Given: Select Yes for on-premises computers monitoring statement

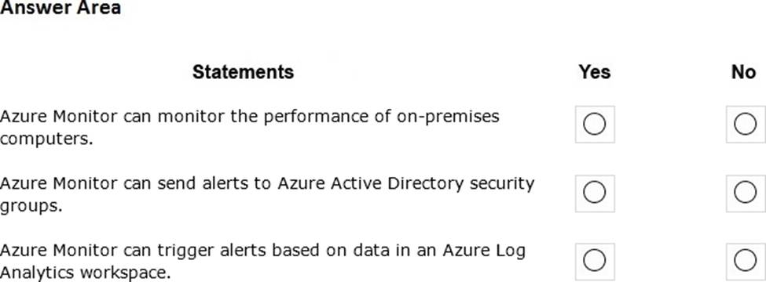Looking at the screenshot, I should [595, 125].
